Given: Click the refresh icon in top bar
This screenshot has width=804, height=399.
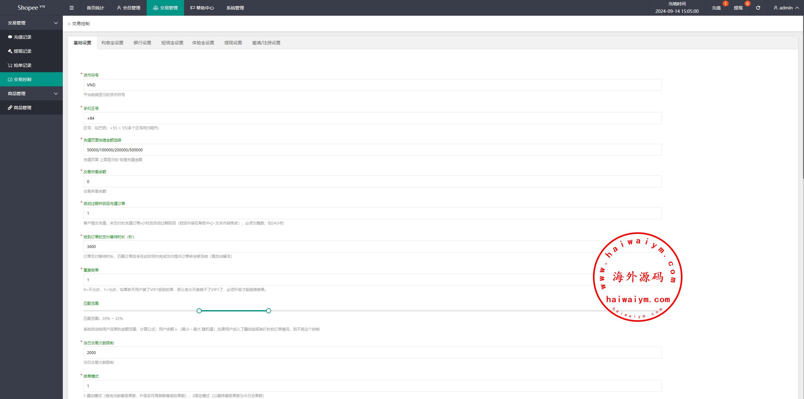Looking at the screenshot, I should [758, 8].
